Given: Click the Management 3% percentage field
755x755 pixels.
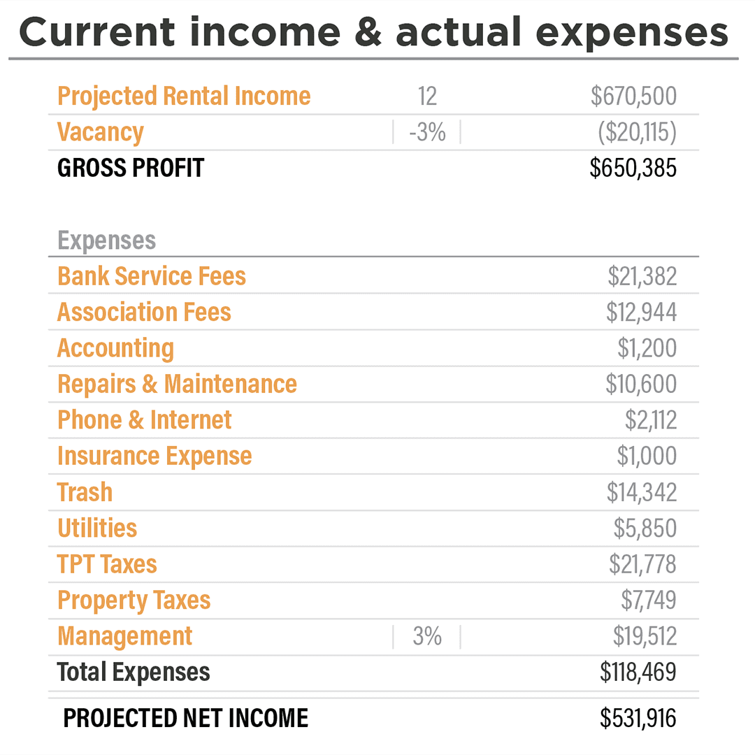Looking at the screenshot, I should [427, 636].
